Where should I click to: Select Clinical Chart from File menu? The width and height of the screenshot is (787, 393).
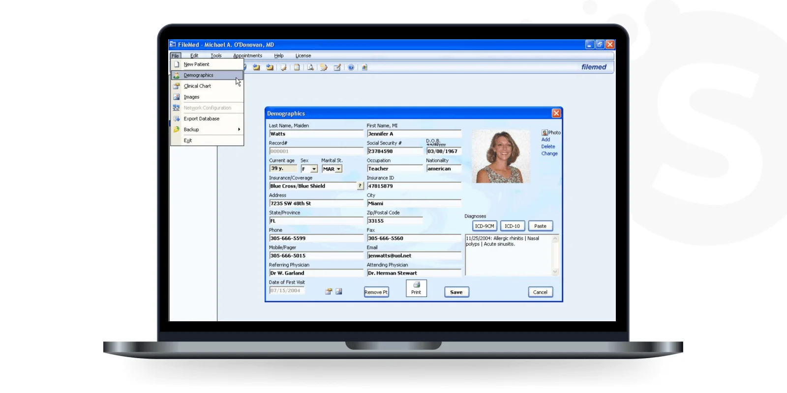coord(197,86)
